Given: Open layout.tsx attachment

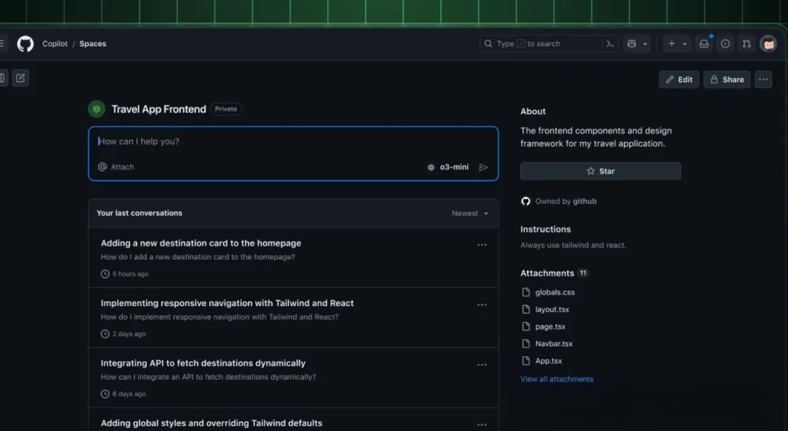Looking at the screenshot, I should click(552, 309).
